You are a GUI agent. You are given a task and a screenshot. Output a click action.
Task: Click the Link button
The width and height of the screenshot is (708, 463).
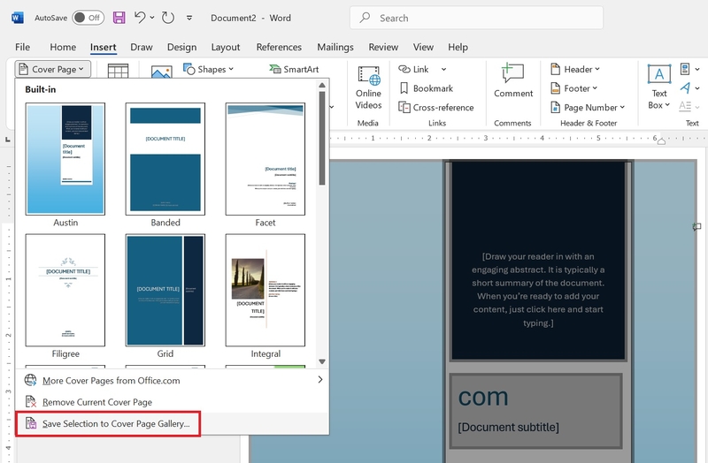click(413, 69)
